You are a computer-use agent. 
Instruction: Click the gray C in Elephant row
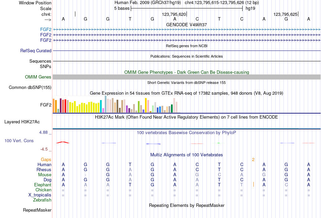click(x=286, y=185)
